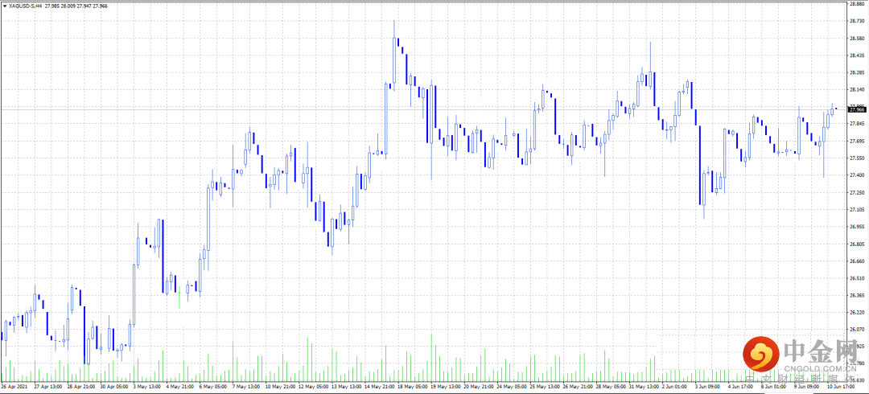869x394 pixels.
Task: Click the 28.285 price axis label
Action: tap(857, 72)
